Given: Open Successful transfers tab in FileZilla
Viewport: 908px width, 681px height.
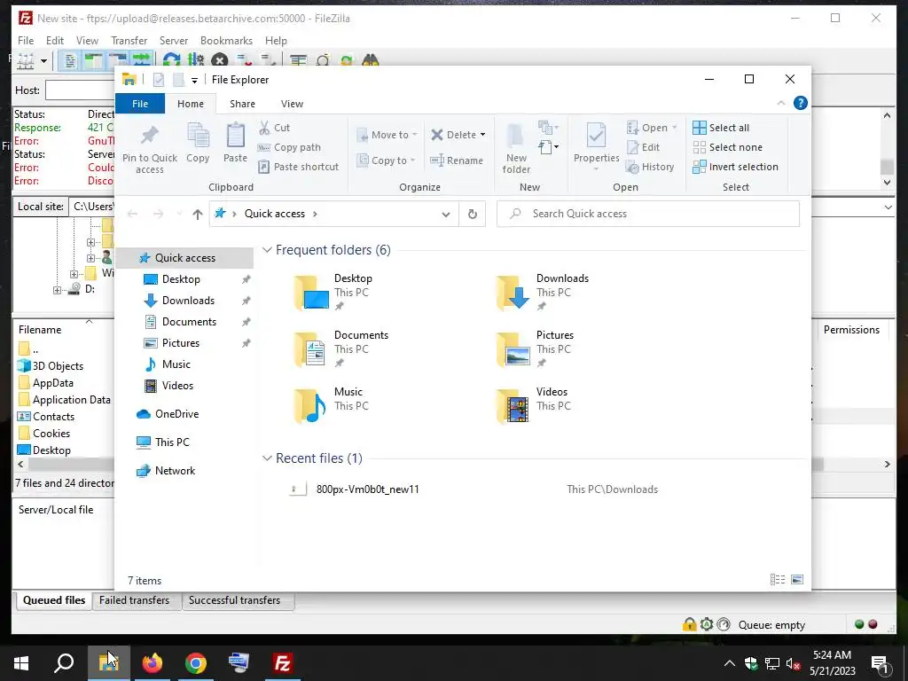Looking at the screenshot, I should pyautogui.click(x=234, y=600).
